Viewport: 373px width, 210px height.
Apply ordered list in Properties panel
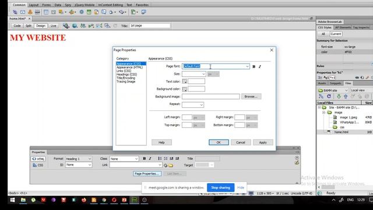click(x=166, y=159)
